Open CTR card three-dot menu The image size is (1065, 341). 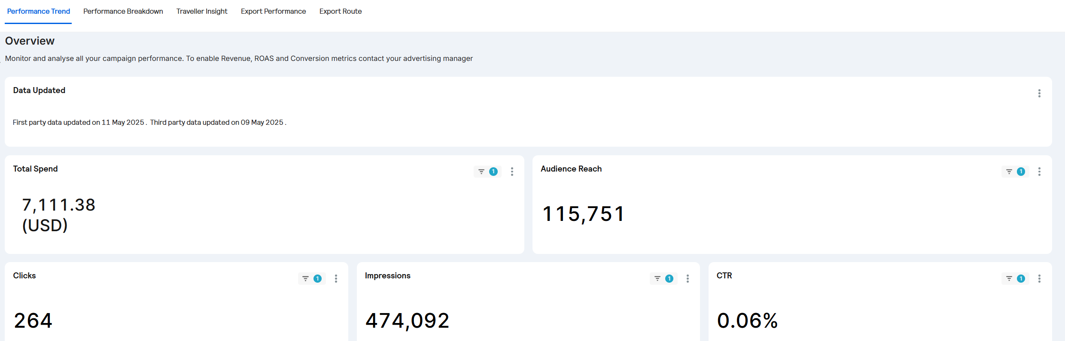(1039, 279)
